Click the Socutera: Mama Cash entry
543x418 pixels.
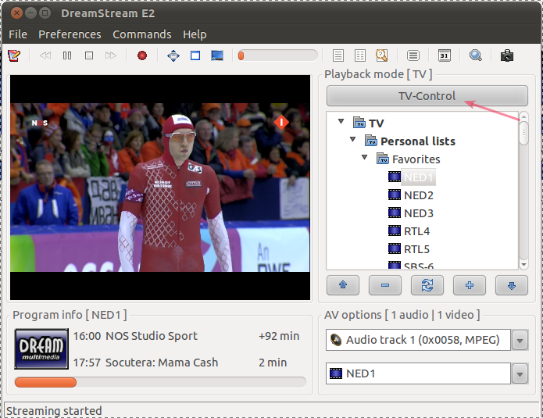pyautogui.click(x=162, y=363)
